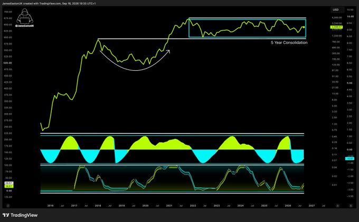
Task: Click the 2017 label on time axis
Action: pyautogui.click(x=74, y=206)
